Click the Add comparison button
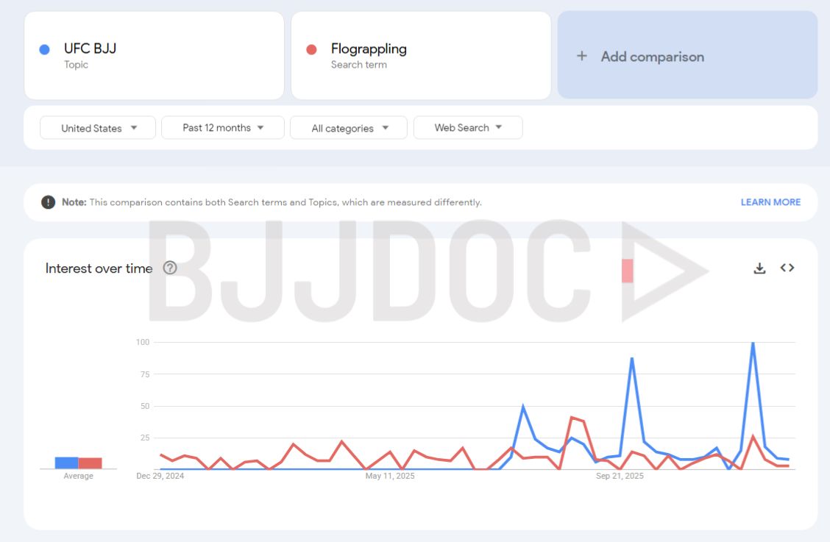This screenshot has width=830, height=542. [687, 55]
